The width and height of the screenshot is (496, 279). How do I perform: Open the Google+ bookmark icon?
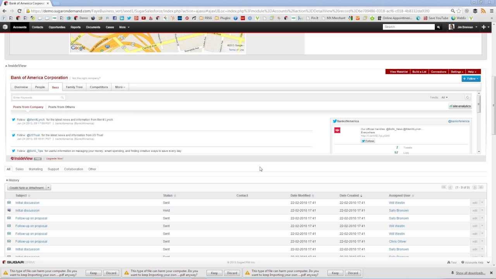[x=136, y=18]
